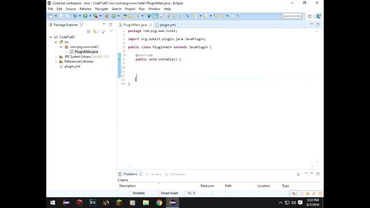Sort by the Type column header
The height and width of the screenshot is (208, 370).
point(285,186)
